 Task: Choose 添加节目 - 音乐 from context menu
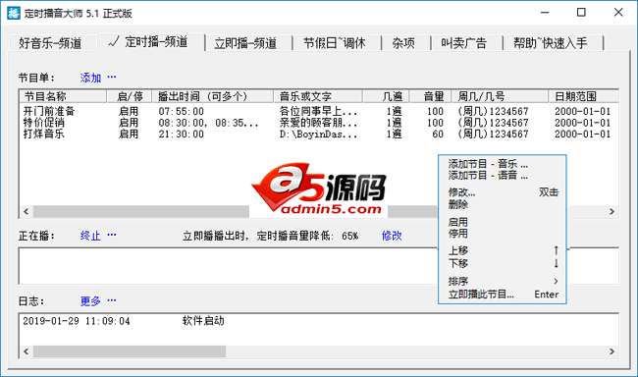[503, 164]
